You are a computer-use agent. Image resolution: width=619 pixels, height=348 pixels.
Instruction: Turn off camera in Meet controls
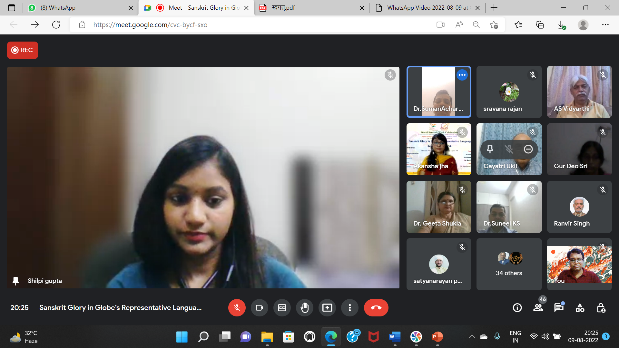click(x=259, y=308)
